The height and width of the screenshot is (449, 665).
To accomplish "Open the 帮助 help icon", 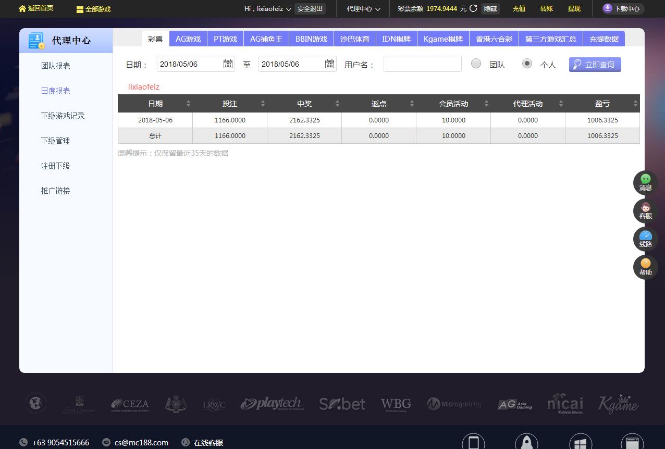I will click(645, 267).
